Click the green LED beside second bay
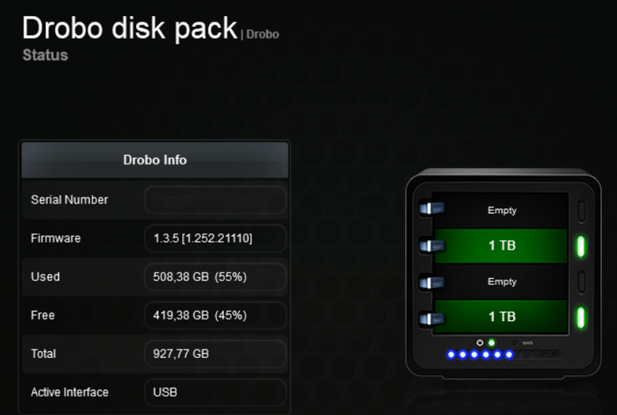The image size is (617, 415). pyautogui.click(x=582, y=246)
